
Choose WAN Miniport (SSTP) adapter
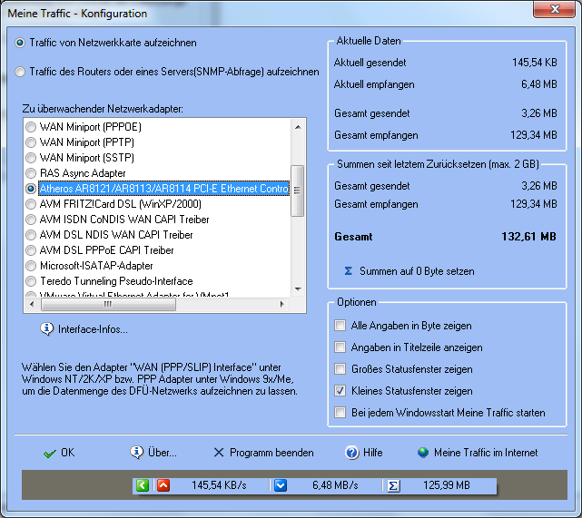coord(31,158)
